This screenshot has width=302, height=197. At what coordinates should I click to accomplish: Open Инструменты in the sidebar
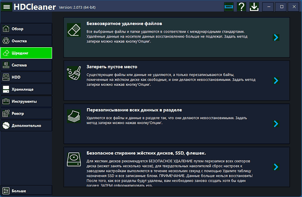coord(26,101)
